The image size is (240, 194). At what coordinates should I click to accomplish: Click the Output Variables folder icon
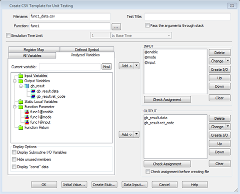tap(20, 81)
